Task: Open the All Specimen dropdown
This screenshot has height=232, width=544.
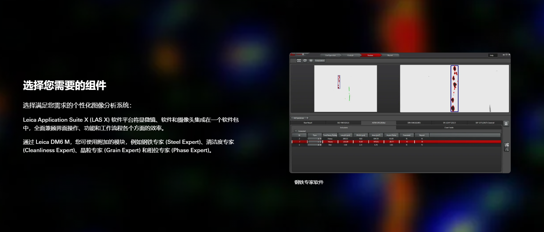Action: tap(300, 118)
